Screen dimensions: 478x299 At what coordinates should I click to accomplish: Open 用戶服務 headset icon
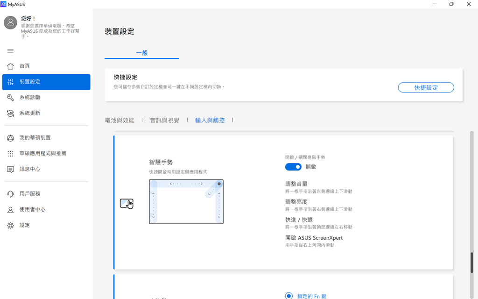(x=10, y=194)
